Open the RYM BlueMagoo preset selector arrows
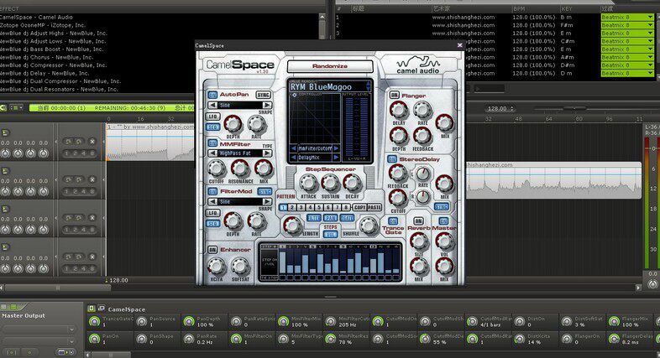The image size is (660, 358). click(x=369, y=86)
